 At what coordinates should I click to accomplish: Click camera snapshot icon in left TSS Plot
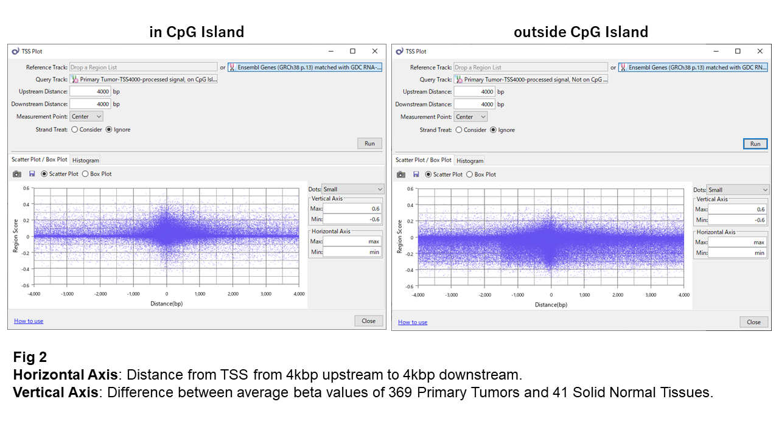(x=16, y=174)
